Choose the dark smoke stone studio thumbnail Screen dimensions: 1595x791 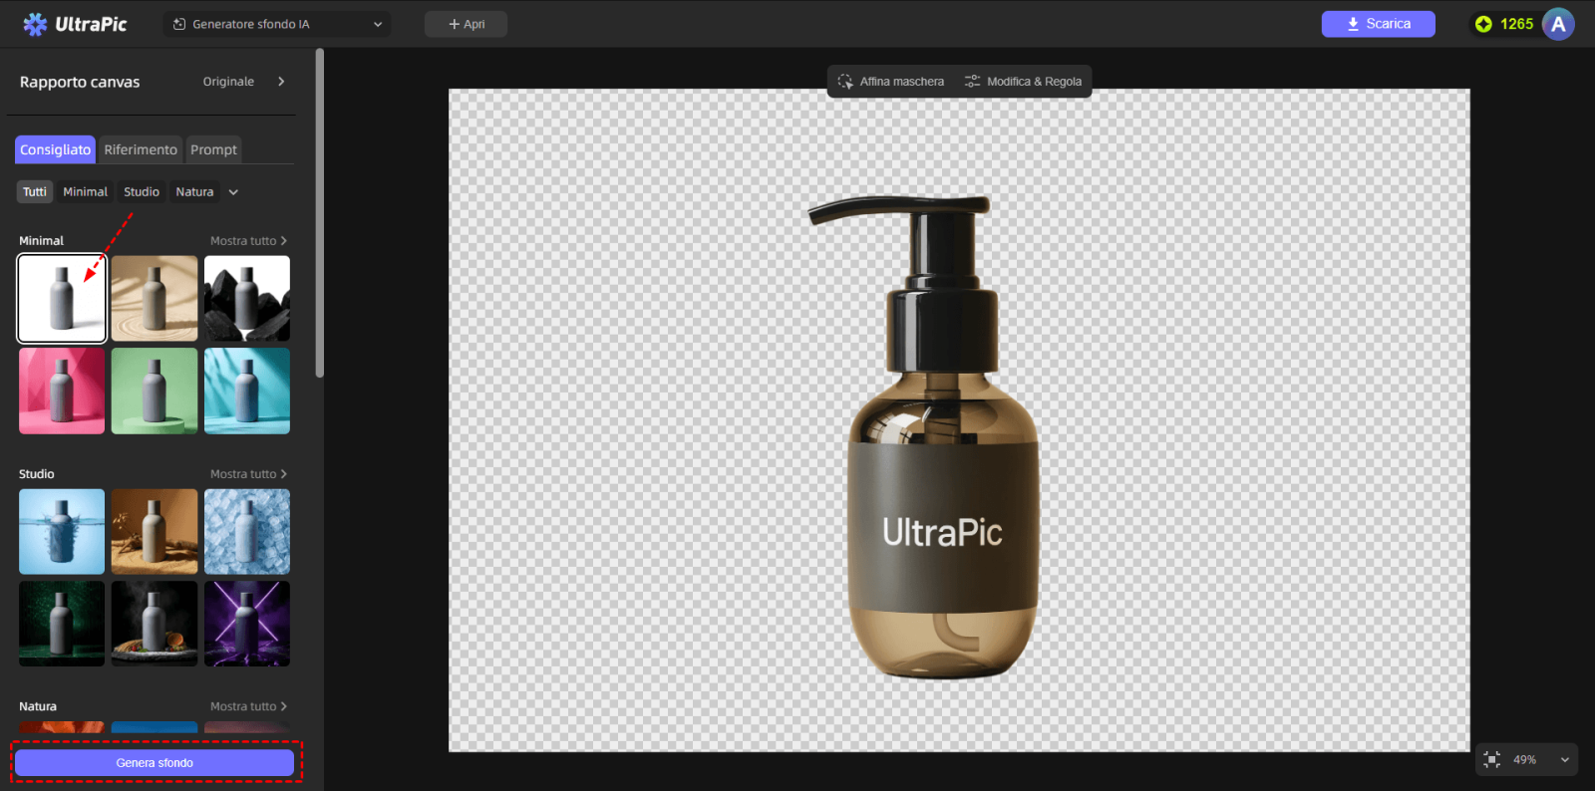(155, 624)
